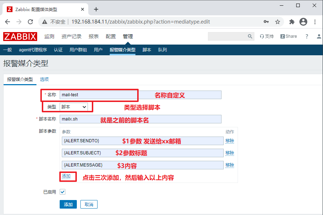Screen dimensions: 323x215
Task: Open a new browser tab
Action: [x=96, y=9]
